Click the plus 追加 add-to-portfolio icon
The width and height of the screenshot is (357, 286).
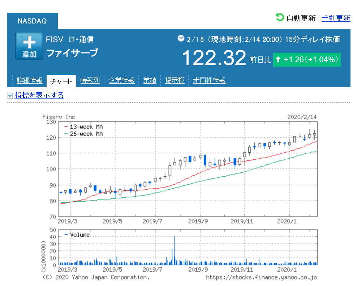click(29, 46)
